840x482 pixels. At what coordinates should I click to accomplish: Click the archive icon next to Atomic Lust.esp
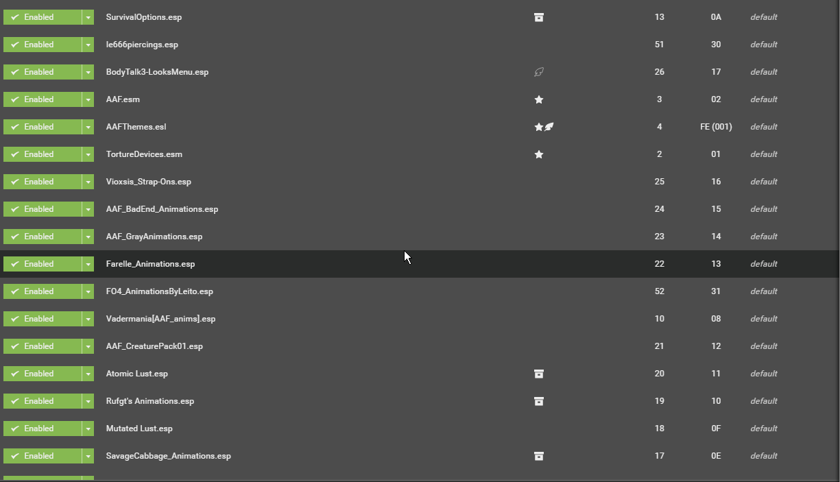coord(539,374)
